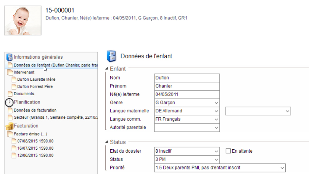Collapse the Enfant section

(106, 69)
